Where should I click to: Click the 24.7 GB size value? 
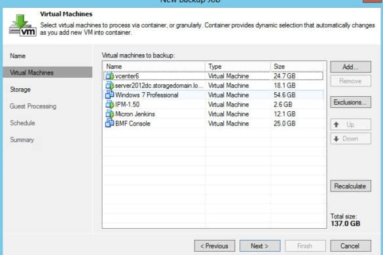[x=285, y=76]
